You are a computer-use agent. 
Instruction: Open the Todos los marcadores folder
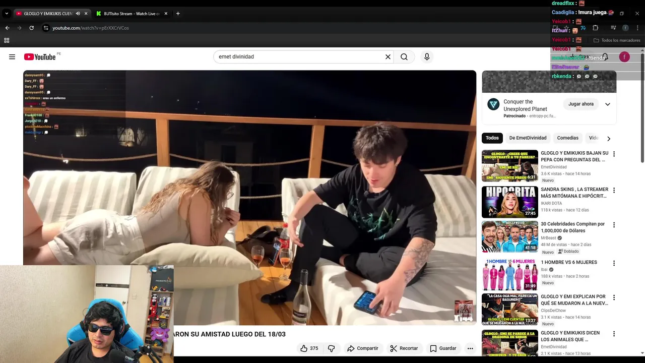coord(617,40)
